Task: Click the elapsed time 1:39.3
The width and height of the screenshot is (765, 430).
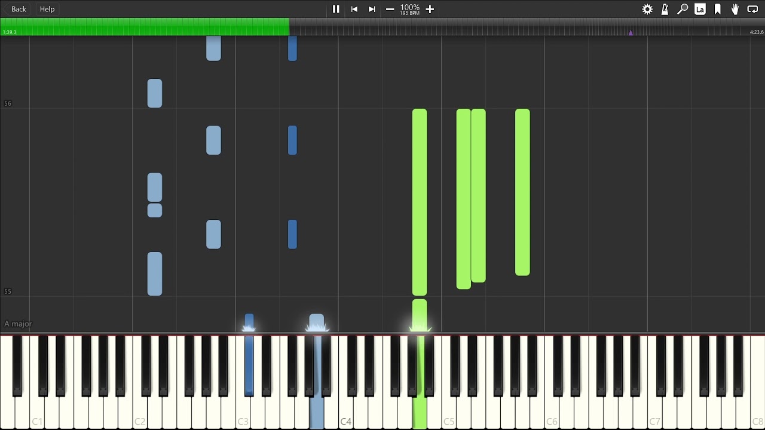Action: coord(10,32)
